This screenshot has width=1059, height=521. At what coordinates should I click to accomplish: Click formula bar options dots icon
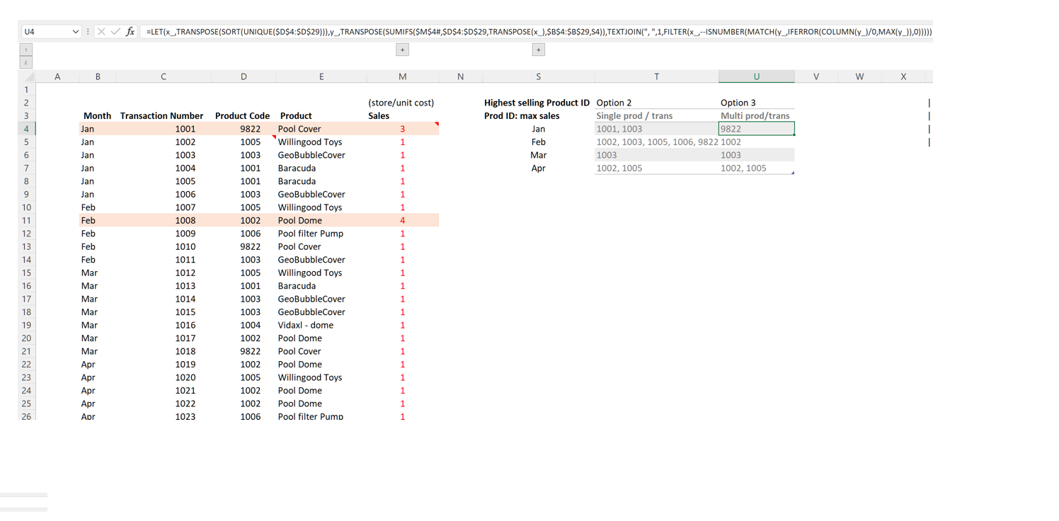click(x=88, y=32)
